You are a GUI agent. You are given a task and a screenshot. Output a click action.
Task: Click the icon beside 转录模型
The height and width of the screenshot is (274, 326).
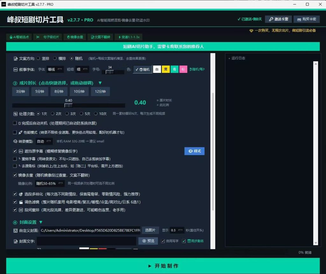pyautogui.click(x=15, y=141)
